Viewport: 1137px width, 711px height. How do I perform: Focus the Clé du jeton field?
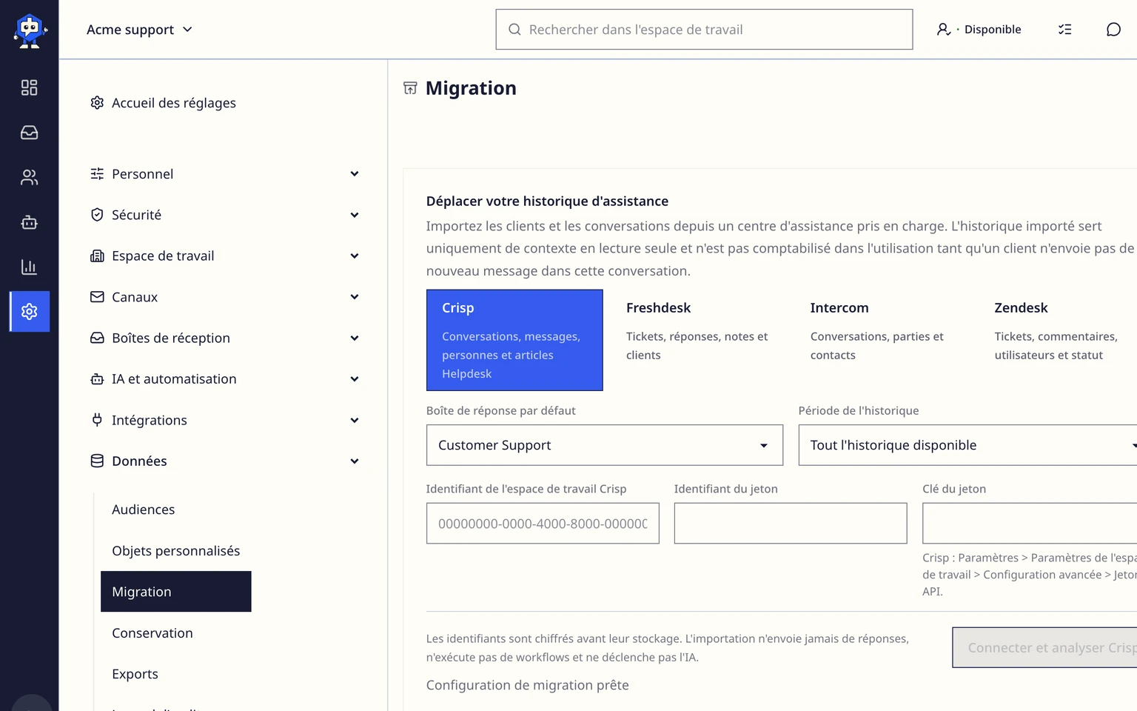(x=1030, y=524)
